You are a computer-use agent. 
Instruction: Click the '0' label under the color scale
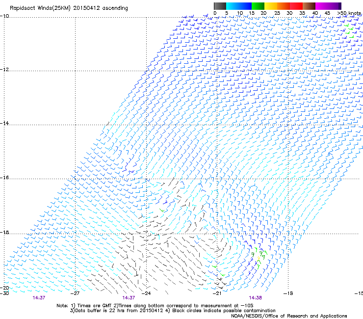click(x=215, y=13)
